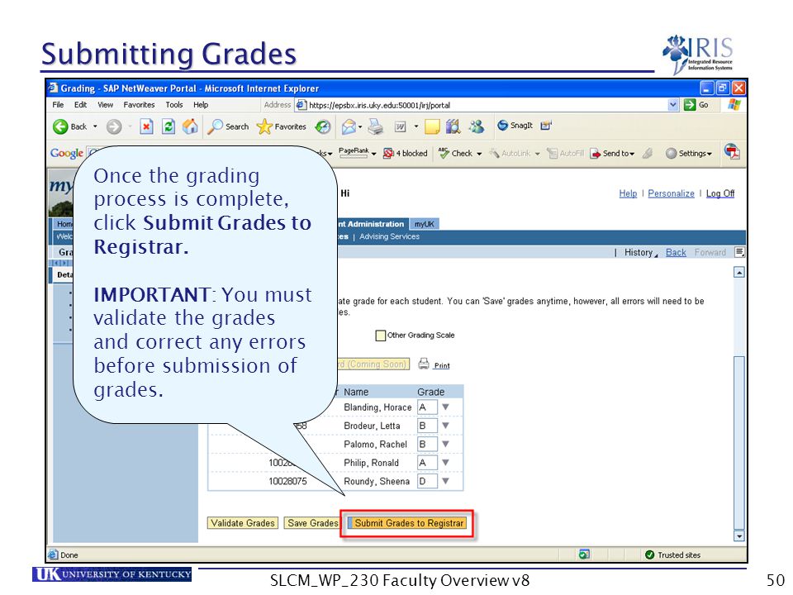
Task: Click the printer icon next to Print link
Action: point(424,364)
